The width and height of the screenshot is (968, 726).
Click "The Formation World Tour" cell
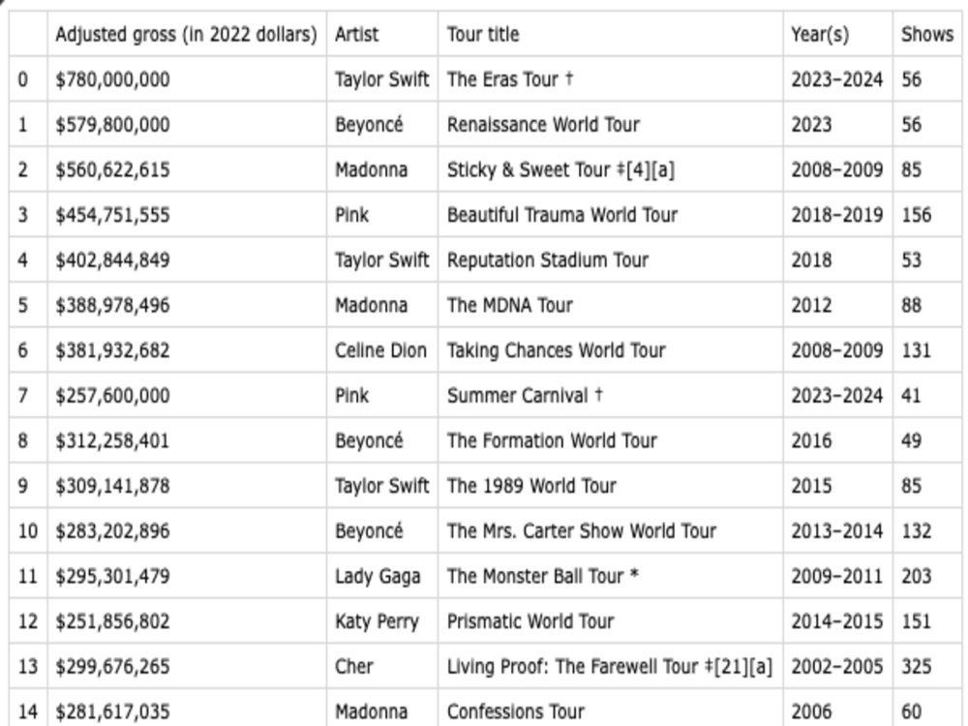(x=611, y=440)
